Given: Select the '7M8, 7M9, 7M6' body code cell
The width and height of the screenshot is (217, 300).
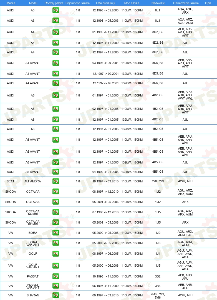Looking at the screenshot, I should point(158,296).
